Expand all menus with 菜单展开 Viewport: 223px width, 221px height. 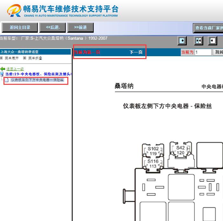tap(12, 58)
